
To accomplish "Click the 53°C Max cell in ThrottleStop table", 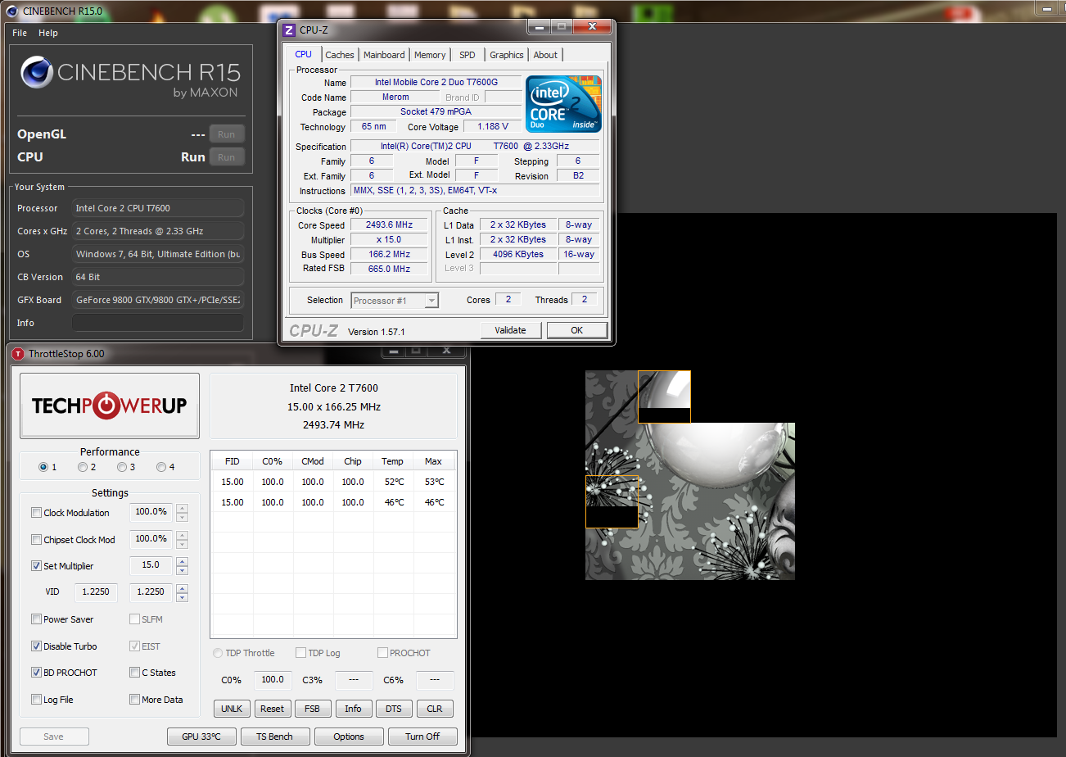I will click(x=434, y=482).
